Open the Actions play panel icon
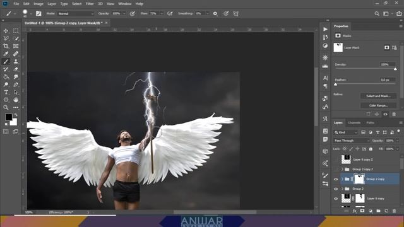Viewport: 404px width, 227px height. click(326, 29)
